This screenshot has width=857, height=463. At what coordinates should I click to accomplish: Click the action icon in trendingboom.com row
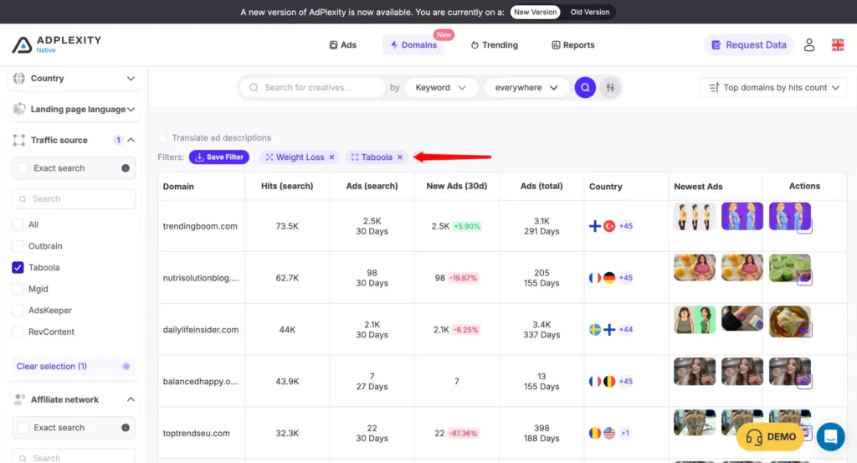coord(804,226)
